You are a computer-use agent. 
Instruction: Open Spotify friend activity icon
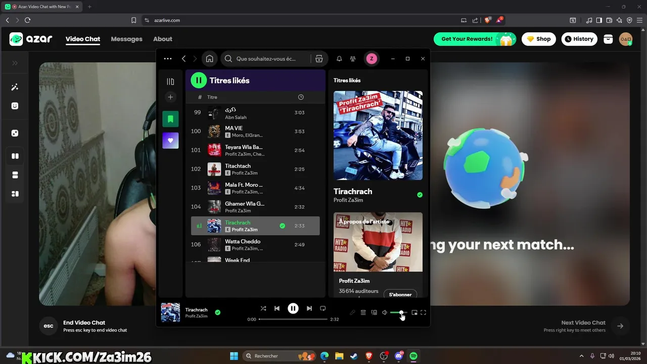pos(353,59)
